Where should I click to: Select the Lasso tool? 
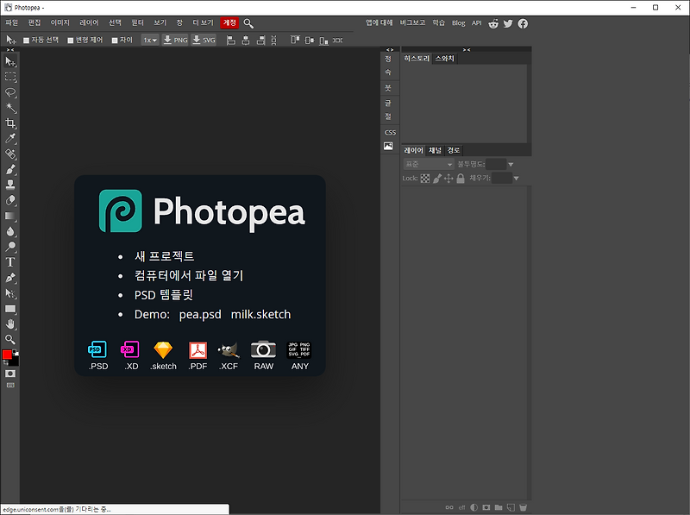tap(10, 92)
